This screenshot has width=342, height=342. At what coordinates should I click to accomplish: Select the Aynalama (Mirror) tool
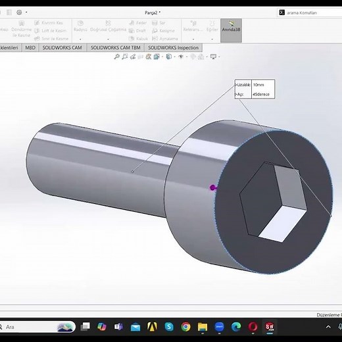click(x=164, y=39)
